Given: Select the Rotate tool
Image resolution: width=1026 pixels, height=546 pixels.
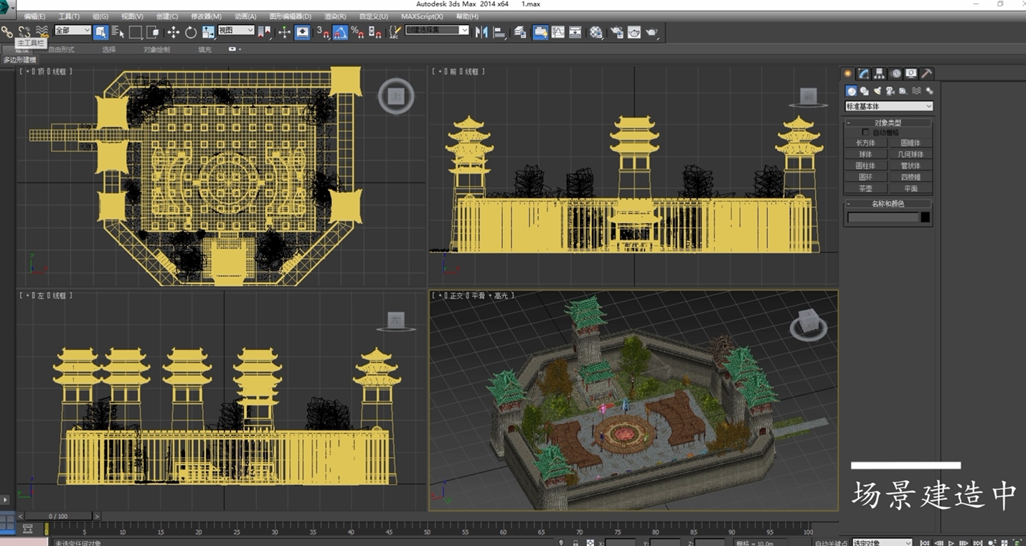Looking at the screenshot, I should pos(191,32).
